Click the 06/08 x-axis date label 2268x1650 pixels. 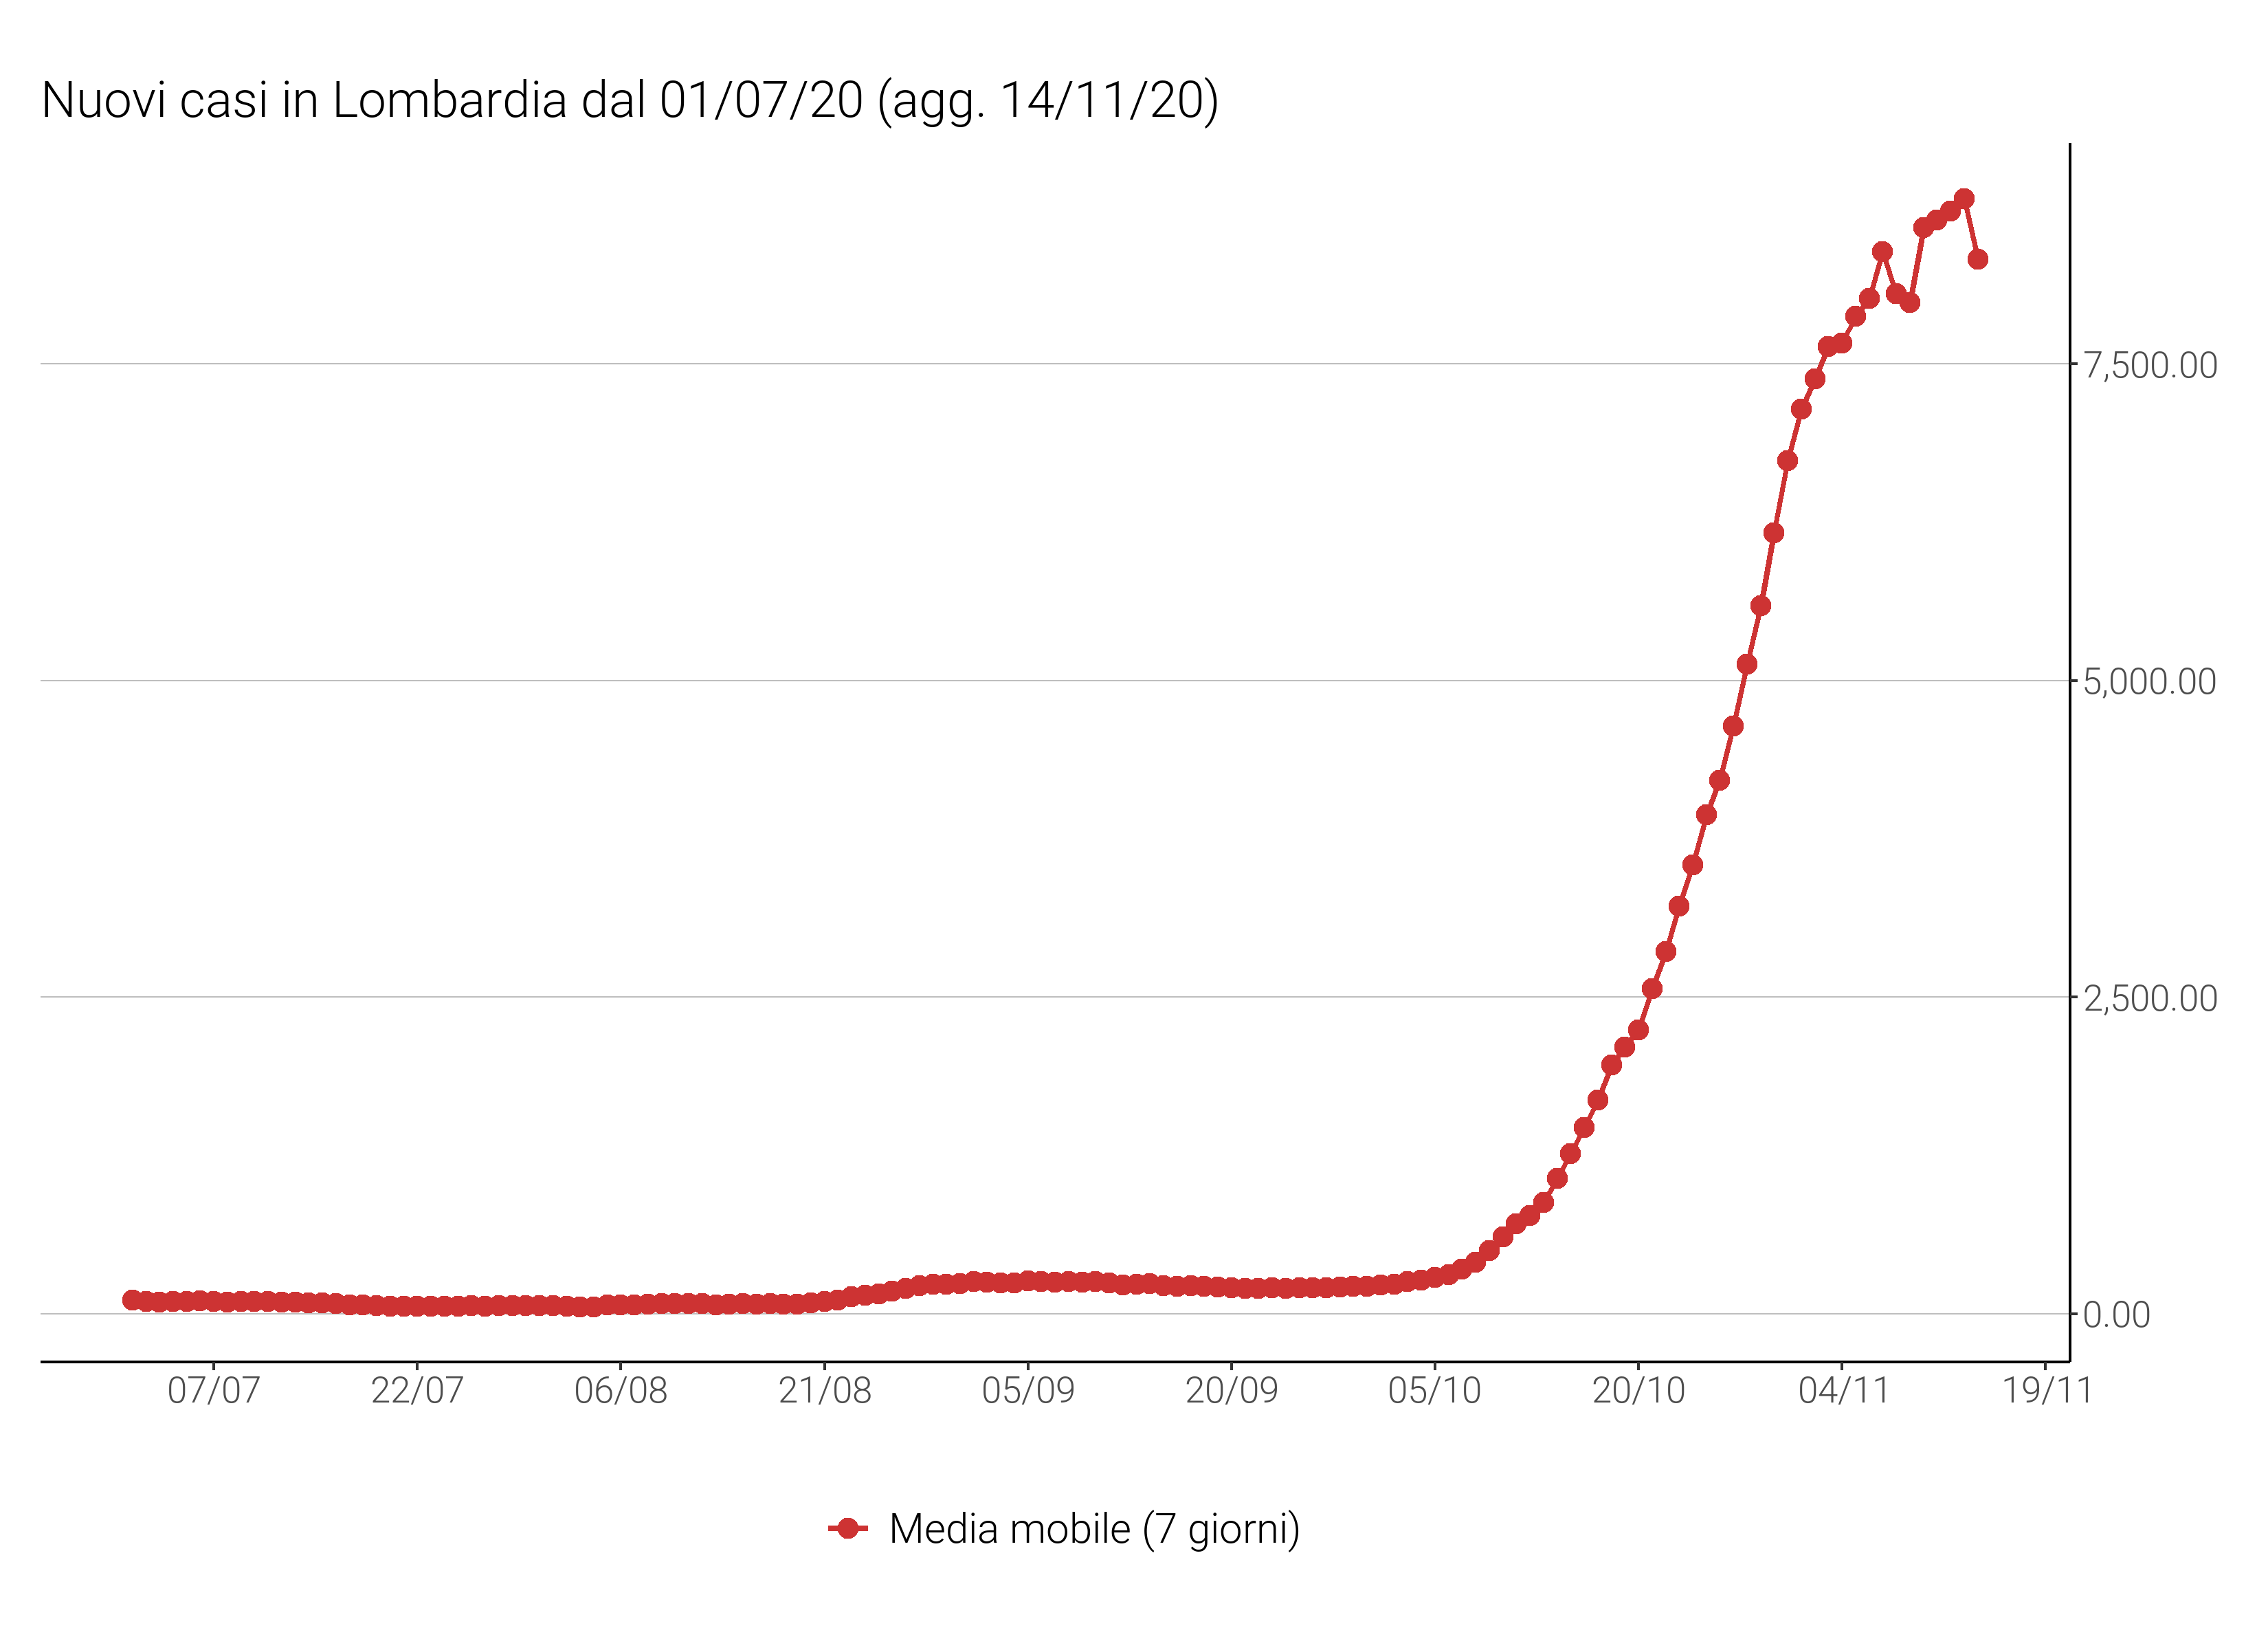pos(620,1391)
